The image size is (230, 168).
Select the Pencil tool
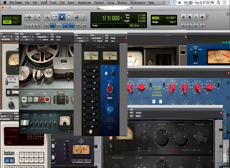[x=83, y=17]
